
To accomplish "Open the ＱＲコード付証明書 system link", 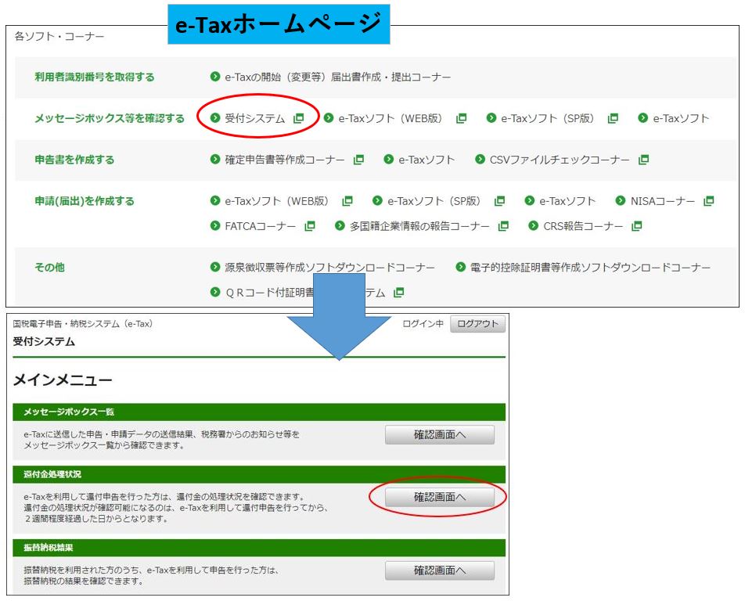I will tap(304, 293).
